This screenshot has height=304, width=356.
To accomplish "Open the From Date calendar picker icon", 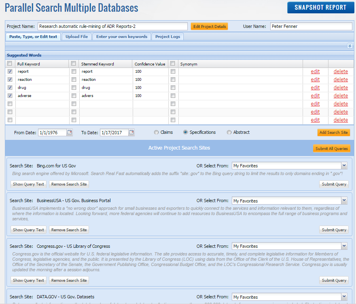I will pos(70,132).
